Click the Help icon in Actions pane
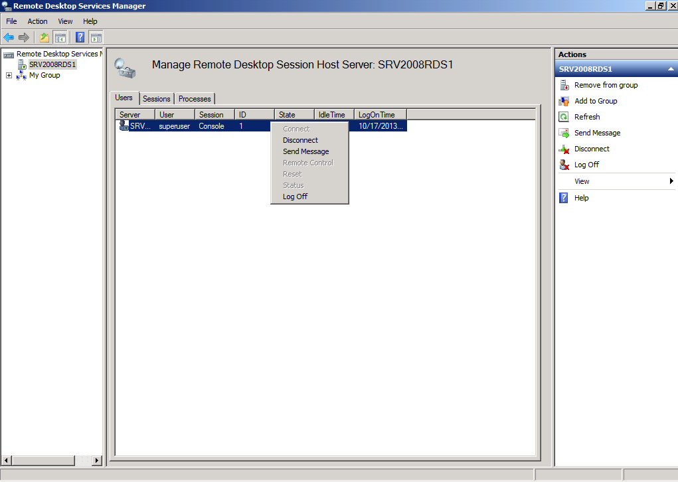Screen dimensions: 678x482 pos(564,198)
